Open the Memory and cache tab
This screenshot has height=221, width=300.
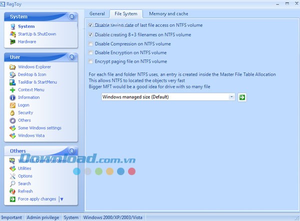click(168, 13)
